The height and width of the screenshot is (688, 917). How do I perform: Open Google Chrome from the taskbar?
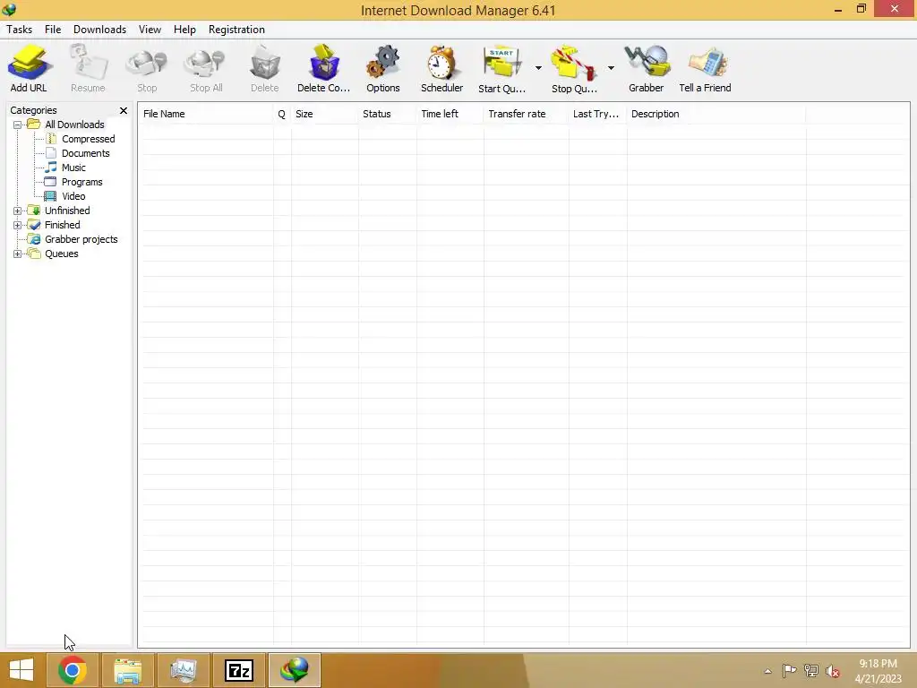(x=73, y=670)
